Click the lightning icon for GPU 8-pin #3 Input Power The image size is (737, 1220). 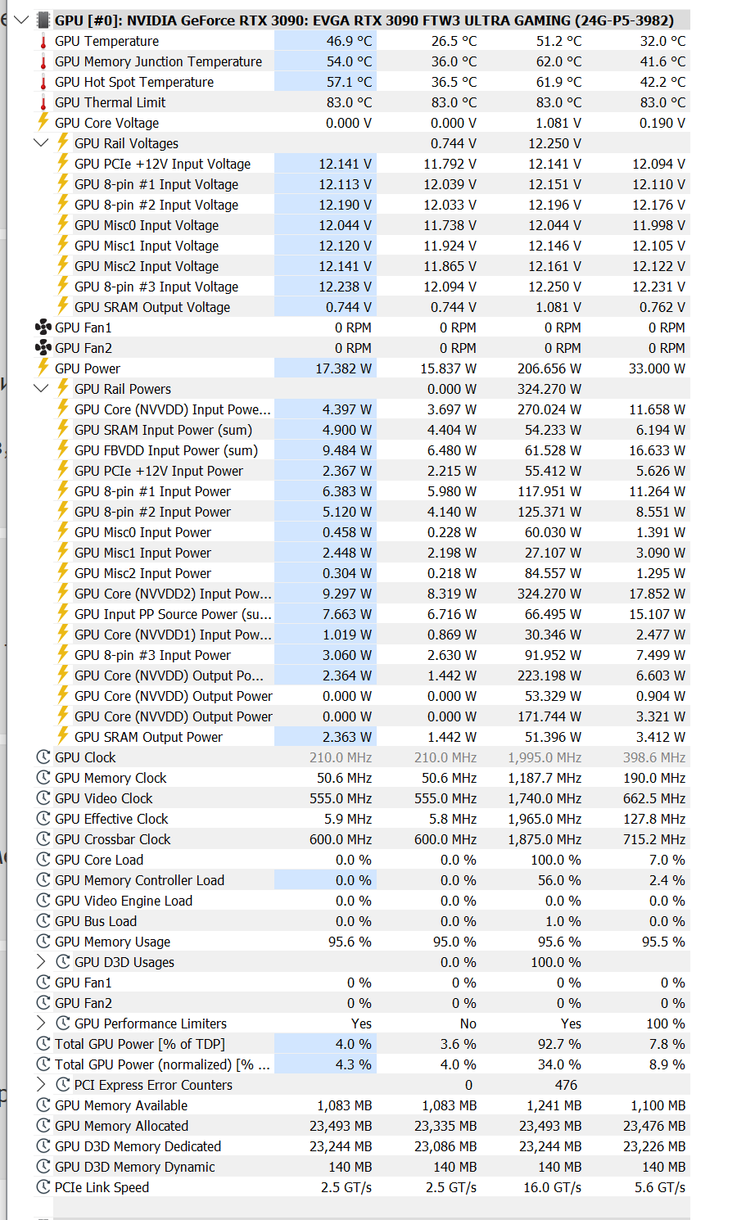[63, 653]
